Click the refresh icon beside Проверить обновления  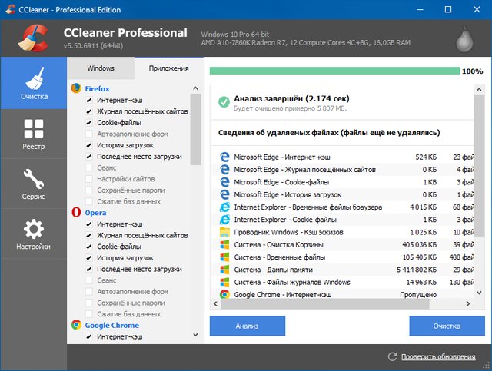pos(392,356)
